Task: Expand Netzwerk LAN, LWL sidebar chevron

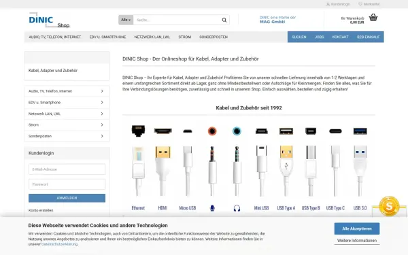Action: (102, 114)
